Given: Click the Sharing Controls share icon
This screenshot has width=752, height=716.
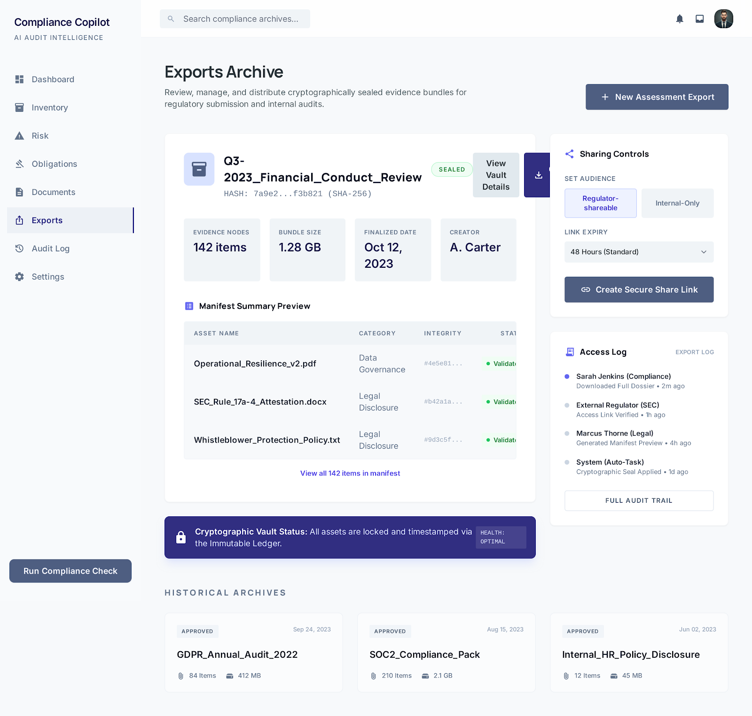Looking at the screenshot, I should tap(570, 154).
